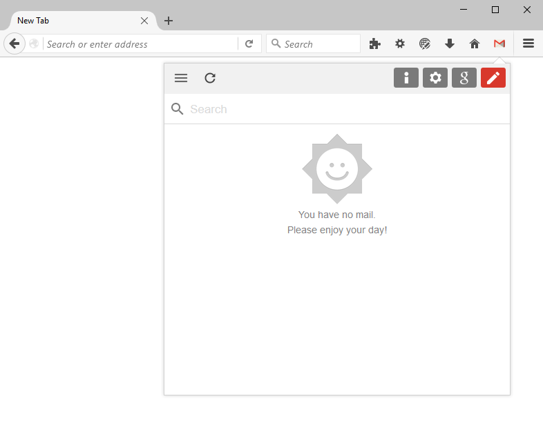
Task: Go to the Home page icon
Action: [475, 43]
